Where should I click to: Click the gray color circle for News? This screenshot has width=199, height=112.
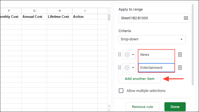click(127, 55)
